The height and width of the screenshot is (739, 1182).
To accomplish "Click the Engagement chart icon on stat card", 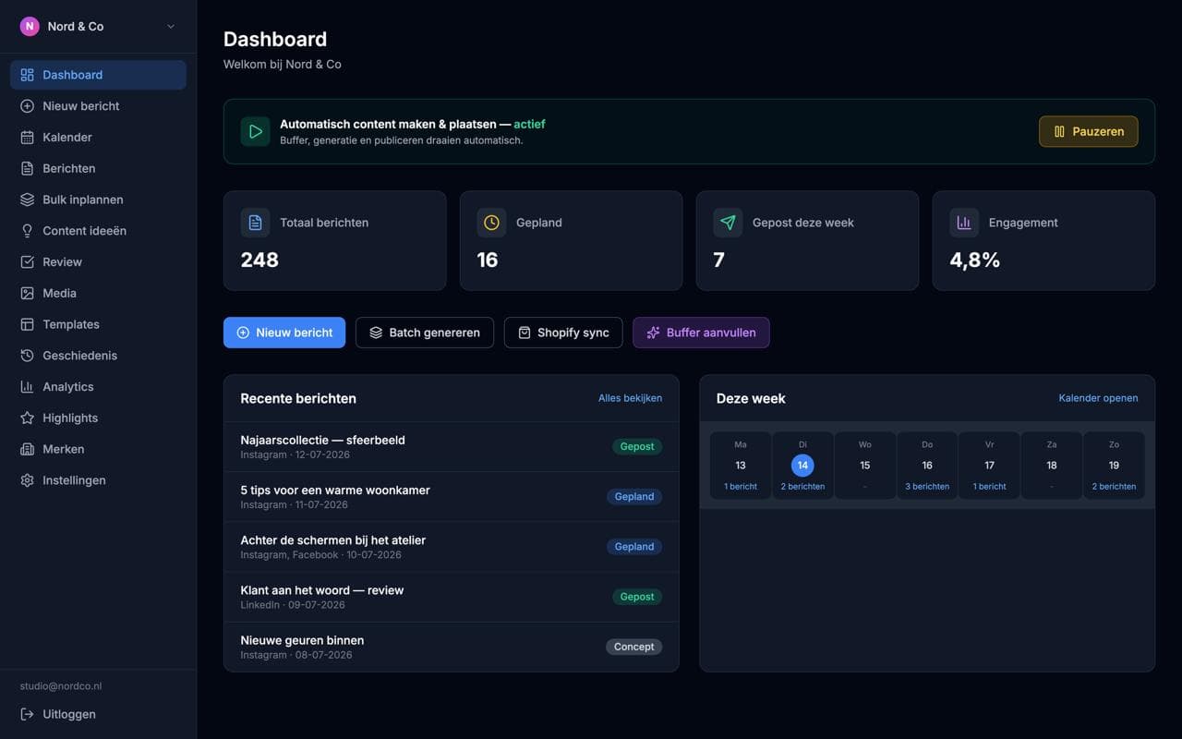I will tap(964, 223).
